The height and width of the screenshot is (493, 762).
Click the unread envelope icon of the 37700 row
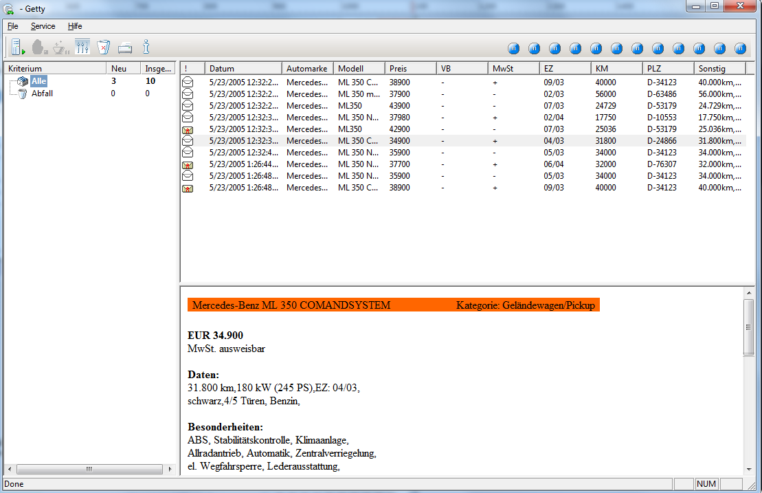coord(188,164)
